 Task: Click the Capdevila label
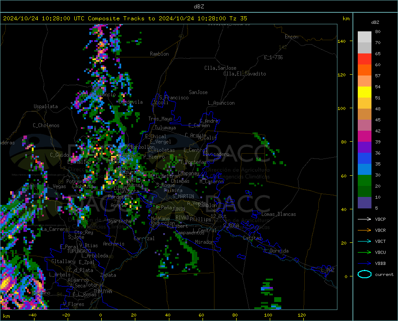click(x=130, y=102)
